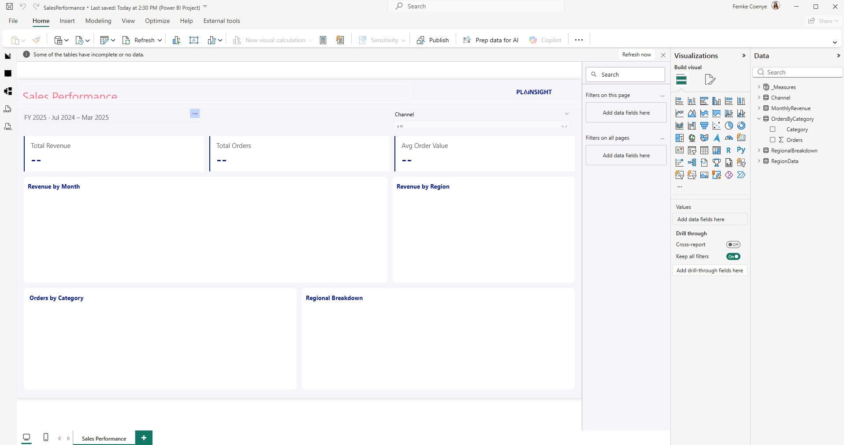Viewport: 844px width, 445px height.
Task: Open the Insert ribbon tab
Action: (x=67, y=21)
